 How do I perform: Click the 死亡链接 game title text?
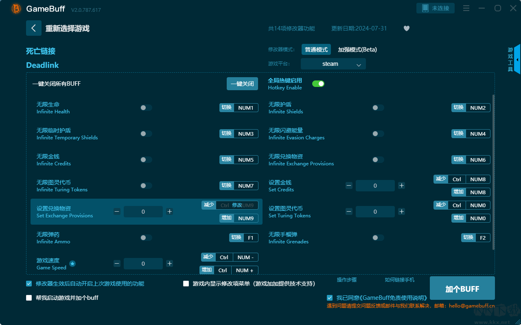coord(41,51)
